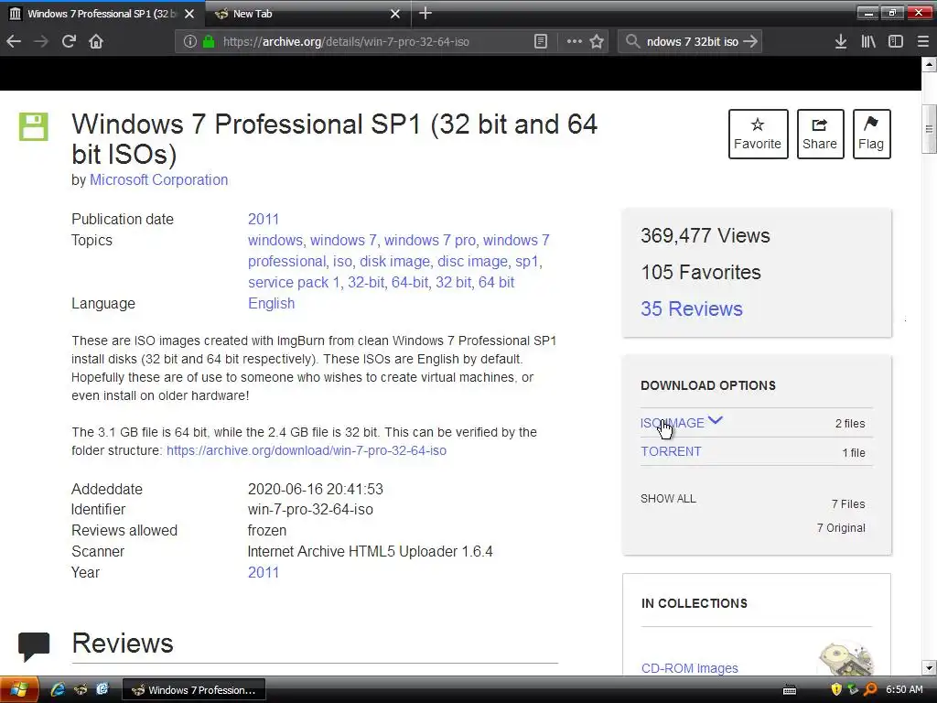Close the Windows 7 Professional SP1 tab

pyautogui.click(x=188, y=14)
